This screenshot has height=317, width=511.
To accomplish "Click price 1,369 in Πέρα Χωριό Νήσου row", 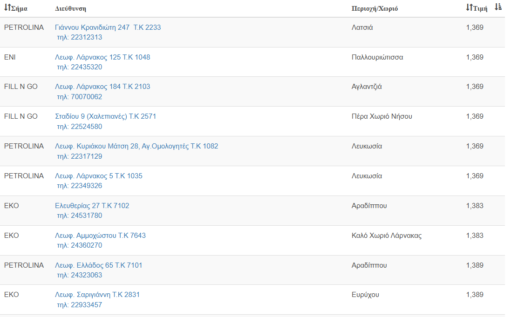I will pyautogui.click(x=475, y=116).
